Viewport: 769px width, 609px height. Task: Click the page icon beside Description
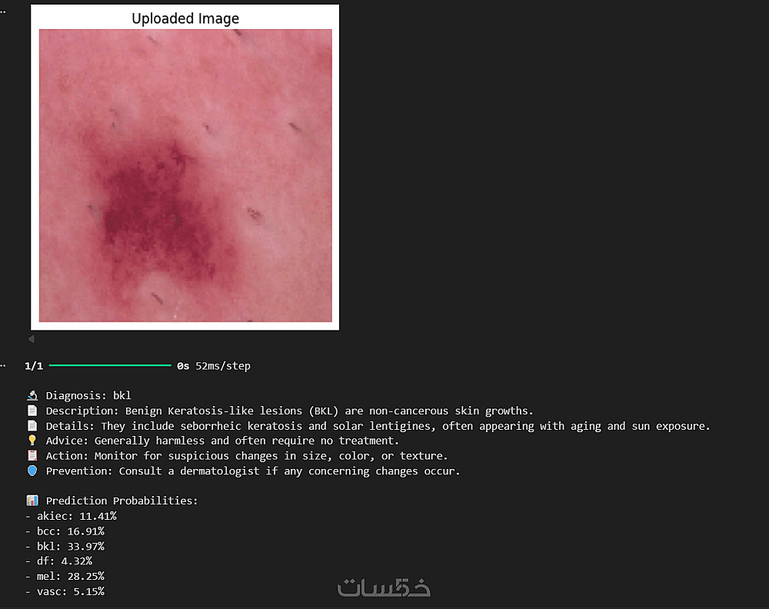pos(32,411)
